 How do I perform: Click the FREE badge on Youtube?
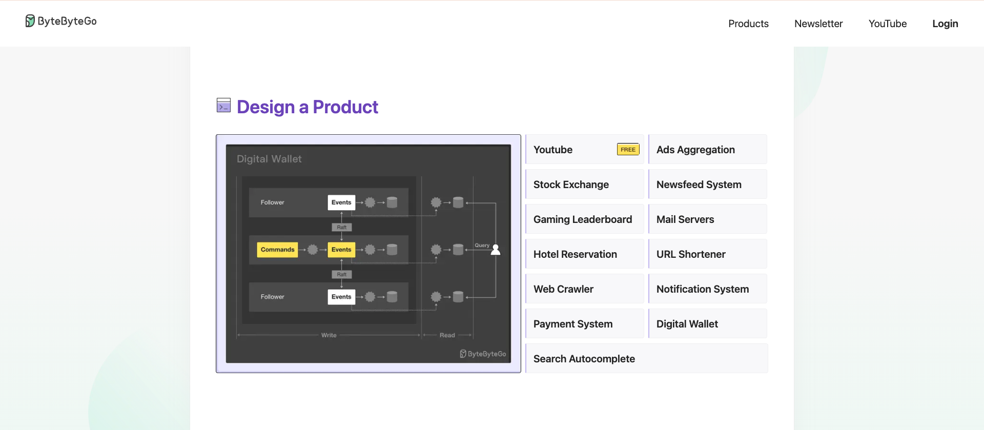pyautogui.click(x=628, y=149)
